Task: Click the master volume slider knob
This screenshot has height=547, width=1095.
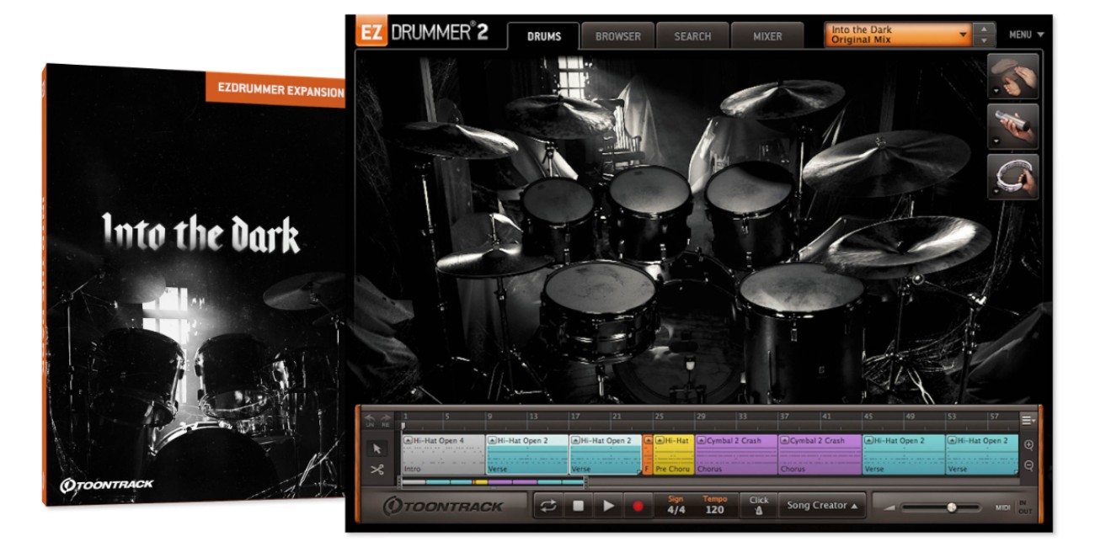Action: pyautogui.click(x=951, y=507)
